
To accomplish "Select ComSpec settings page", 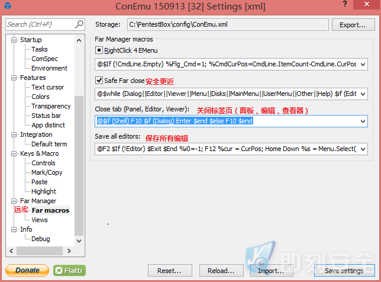I will (44, 59).
